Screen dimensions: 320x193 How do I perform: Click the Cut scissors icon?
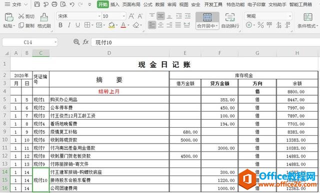click(21, 16)
